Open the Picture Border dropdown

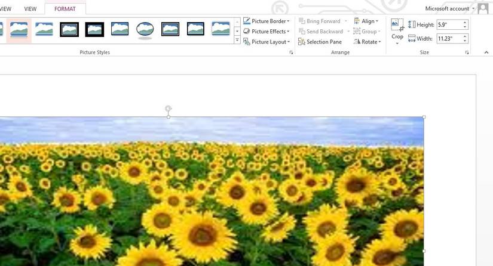click(267, 21)
